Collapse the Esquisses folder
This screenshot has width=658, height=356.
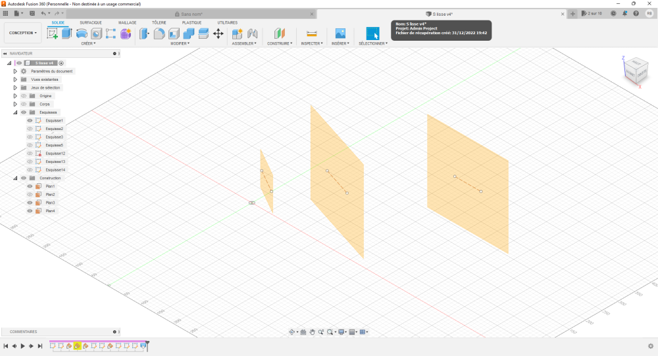click(x=14, y=112)
